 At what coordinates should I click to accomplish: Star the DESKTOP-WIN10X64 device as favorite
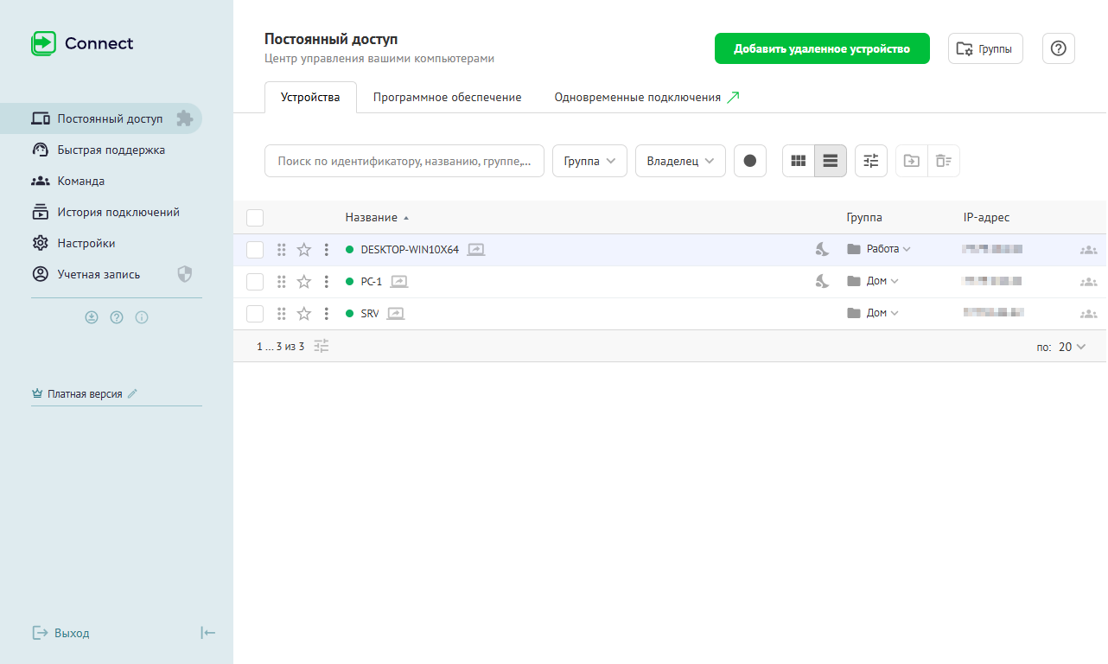303,250
